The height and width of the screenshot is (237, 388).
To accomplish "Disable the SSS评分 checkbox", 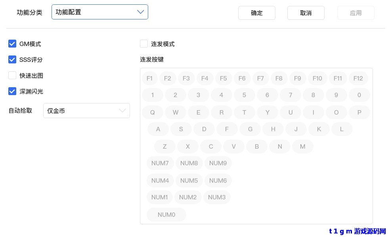I will 12,59.
